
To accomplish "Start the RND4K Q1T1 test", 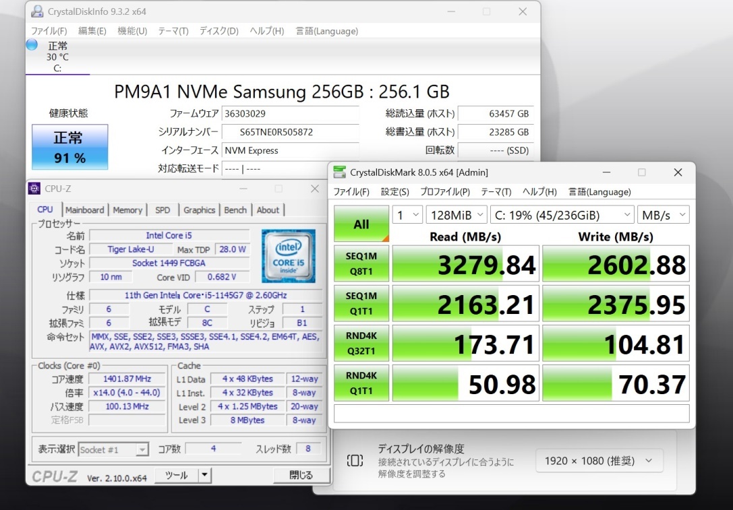I will click(x=361, y=383).
